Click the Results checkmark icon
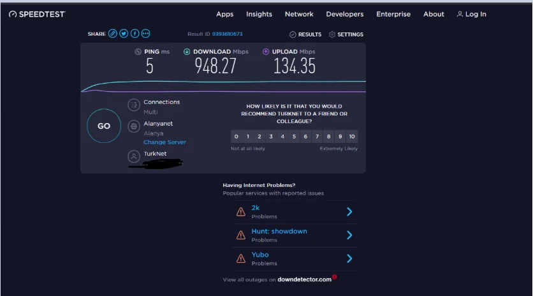The width and height of the screenshot is (533, 296). pos(293,34)
